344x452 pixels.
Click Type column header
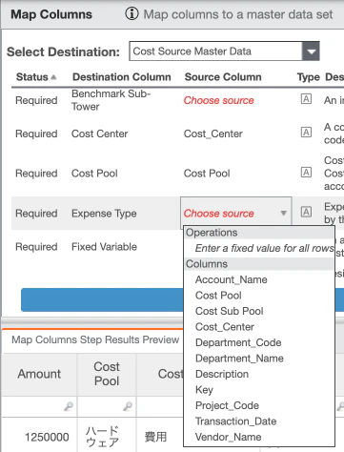click(x=308, y=77)
